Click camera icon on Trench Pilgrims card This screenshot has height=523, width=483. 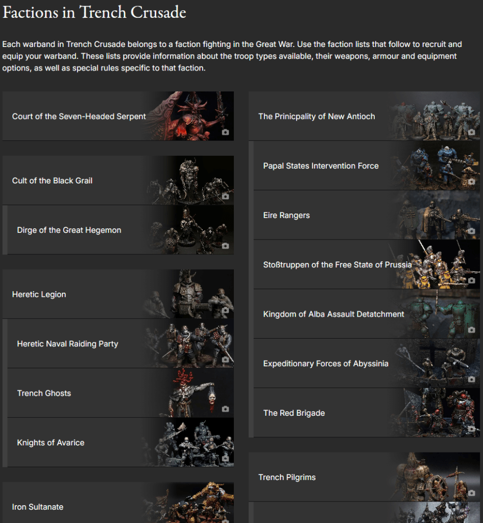(471, 493)
